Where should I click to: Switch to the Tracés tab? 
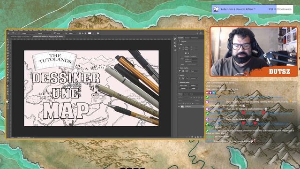(x=191, y=94)
